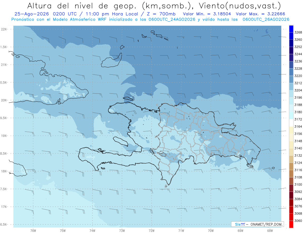Pick the white color bar segment between 3172 and 3164
Screen dimensions: 303x234
pyautogui.click(x=291, y=123)
